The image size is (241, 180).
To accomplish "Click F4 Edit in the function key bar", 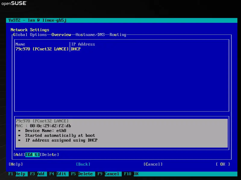I will pos(59,174).
